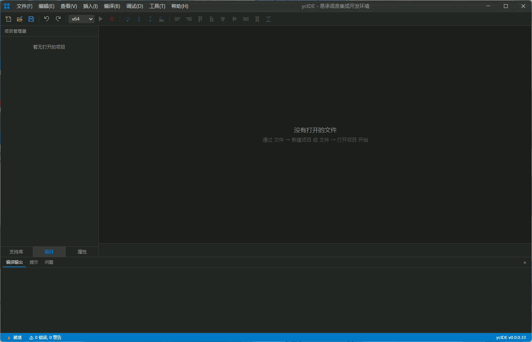Select the 问题 output tab

tap(49, 262)
